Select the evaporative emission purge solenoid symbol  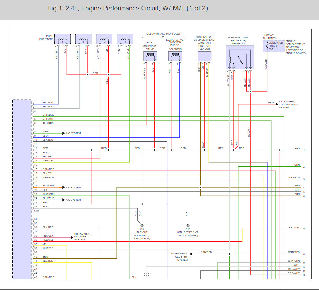pos(175,56)
